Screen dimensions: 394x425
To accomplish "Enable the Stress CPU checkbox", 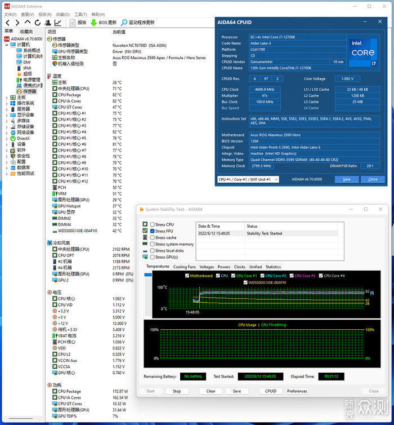I will tap(153, 224).
